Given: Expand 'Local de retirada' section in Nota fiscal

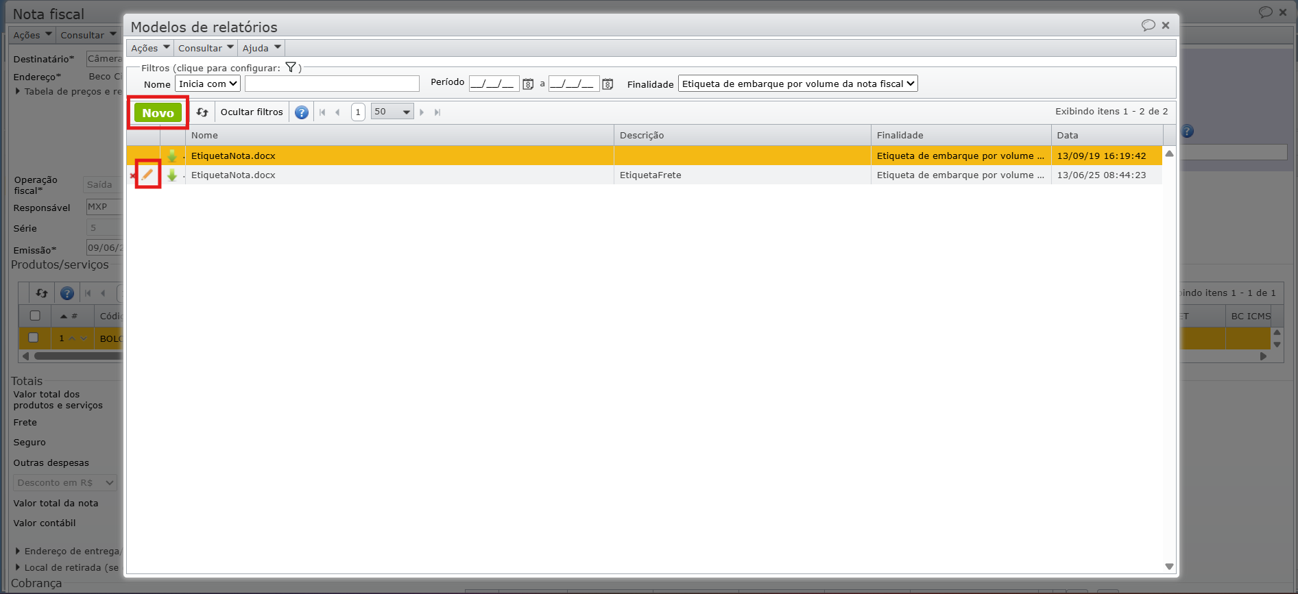Looking at the screenshot, I should coord(18,567).
